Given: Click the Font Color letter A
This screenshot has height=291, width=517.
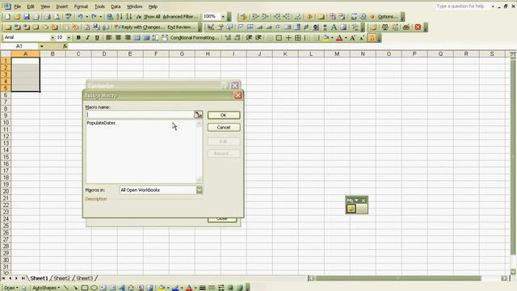Looking at the screenshot, I should click(339, 38).
